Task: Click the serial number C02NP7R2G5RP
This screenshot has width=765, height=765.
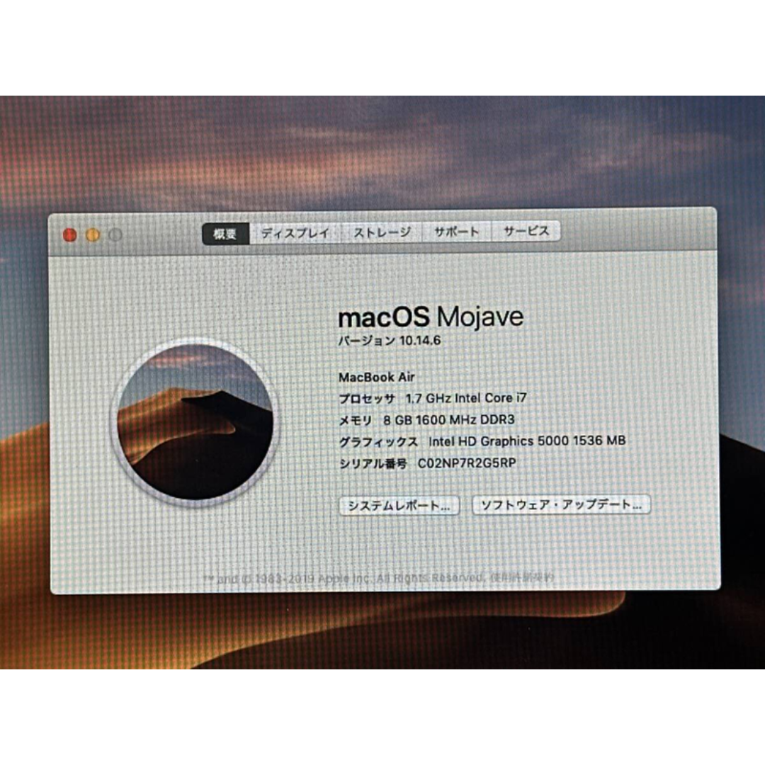Action: coord(467,463)
